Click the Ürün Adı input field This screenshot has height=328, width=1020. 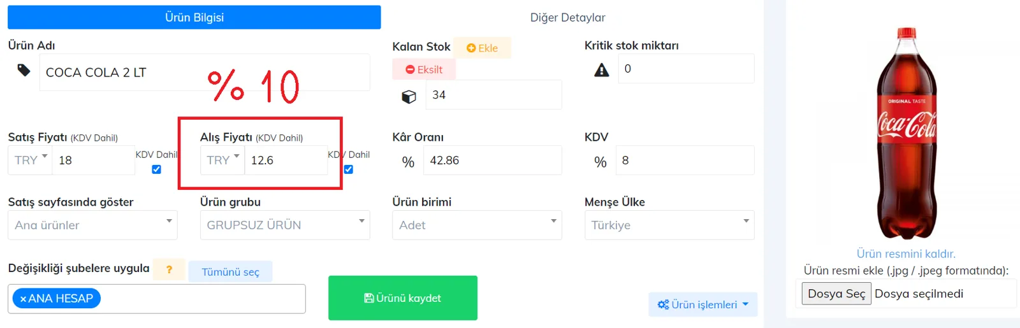[x=205, y=72]
